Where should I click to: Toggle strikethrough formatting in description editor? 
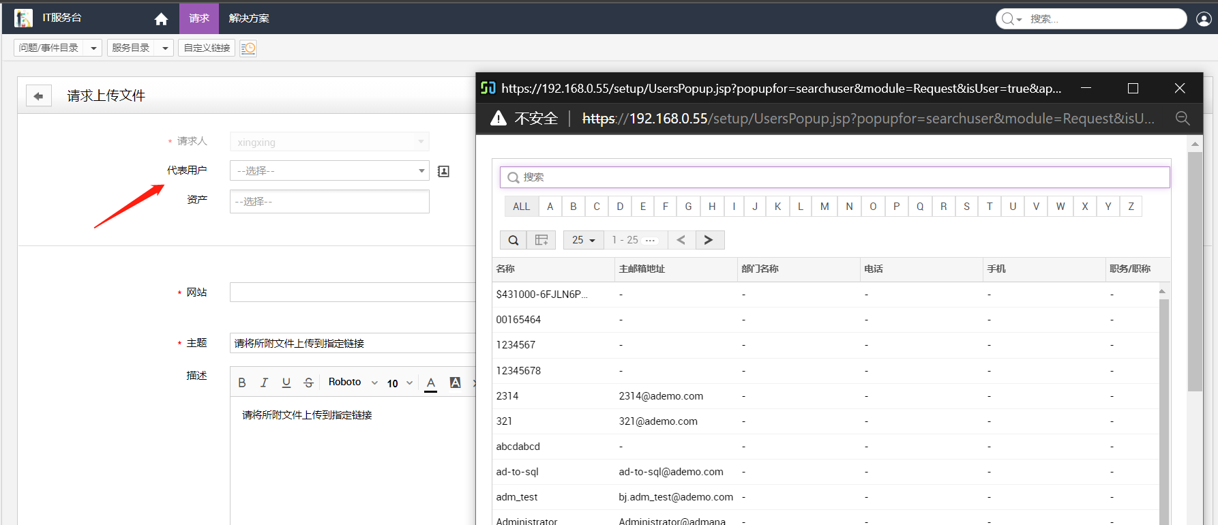click(x=308, y=382)
